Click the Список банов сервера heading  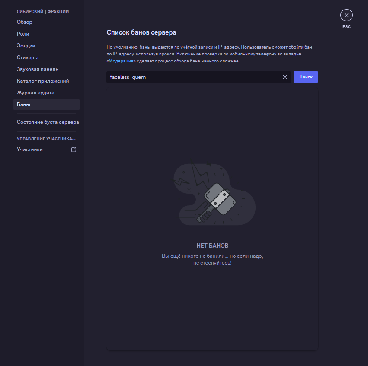[141, 32]
